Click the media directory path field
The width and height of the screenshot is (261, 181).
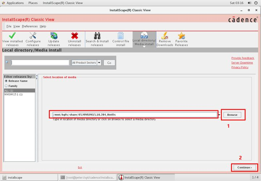[x=135, y=115]
